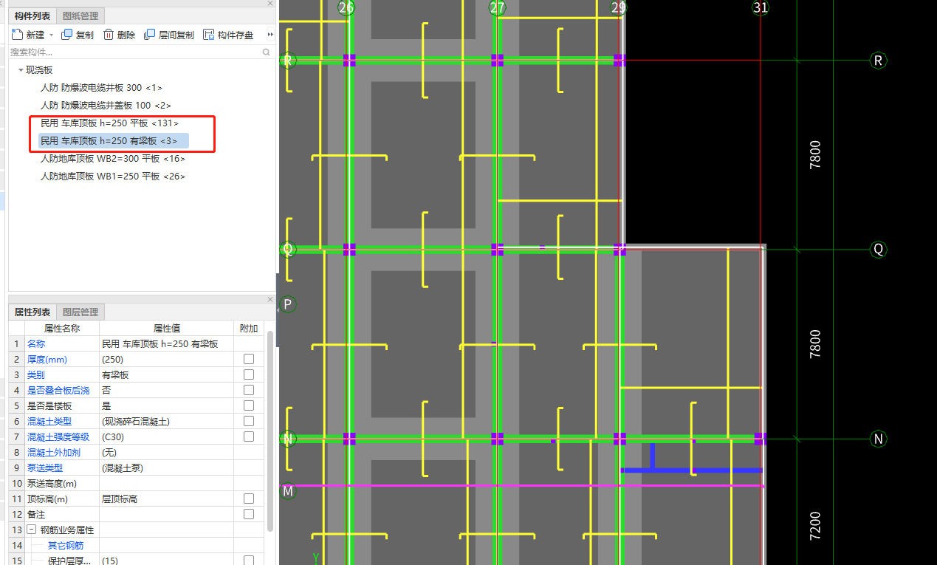Click the 混凝土强度等级 value (C30)
The image size is (937, 565).
tap(167, 436)
